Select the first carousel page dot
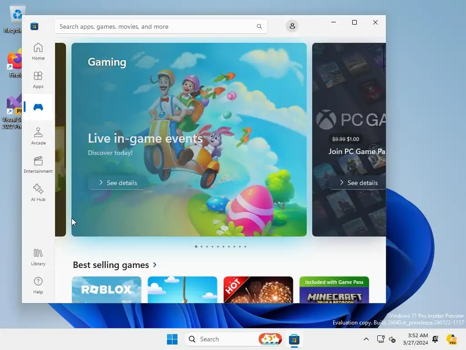This screenshot has width=466, height=350. [196, 247]
